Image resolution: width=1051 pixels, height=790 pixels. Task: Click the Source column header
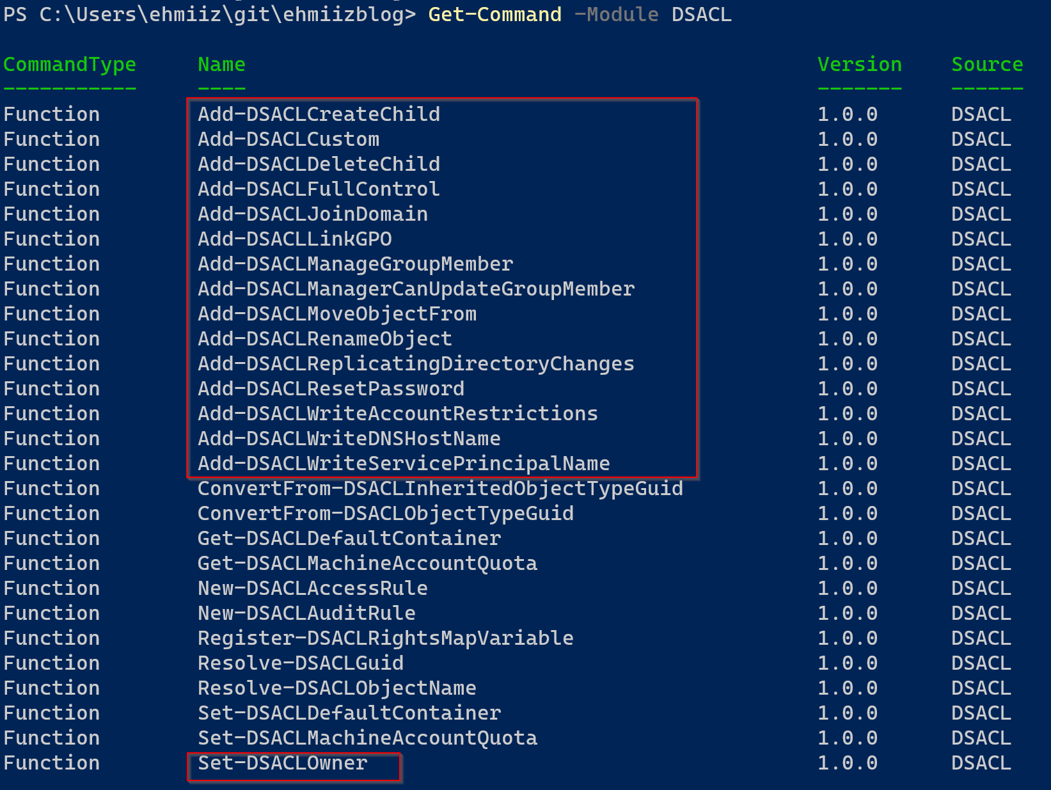pyautogui.click(x=987, y=65)
